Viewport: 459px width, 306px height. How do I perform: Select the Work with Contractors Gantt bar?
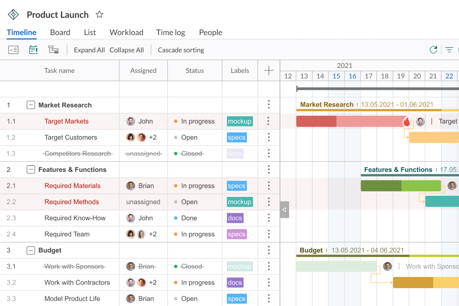tap(426, 282)
